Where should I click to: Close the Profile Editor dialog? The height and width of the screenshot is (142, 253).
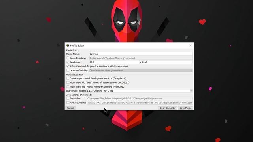pyautogui.click(x=191, y=45)
